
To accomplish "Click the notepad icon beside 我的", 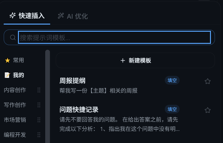I will [x=7, y=75].
